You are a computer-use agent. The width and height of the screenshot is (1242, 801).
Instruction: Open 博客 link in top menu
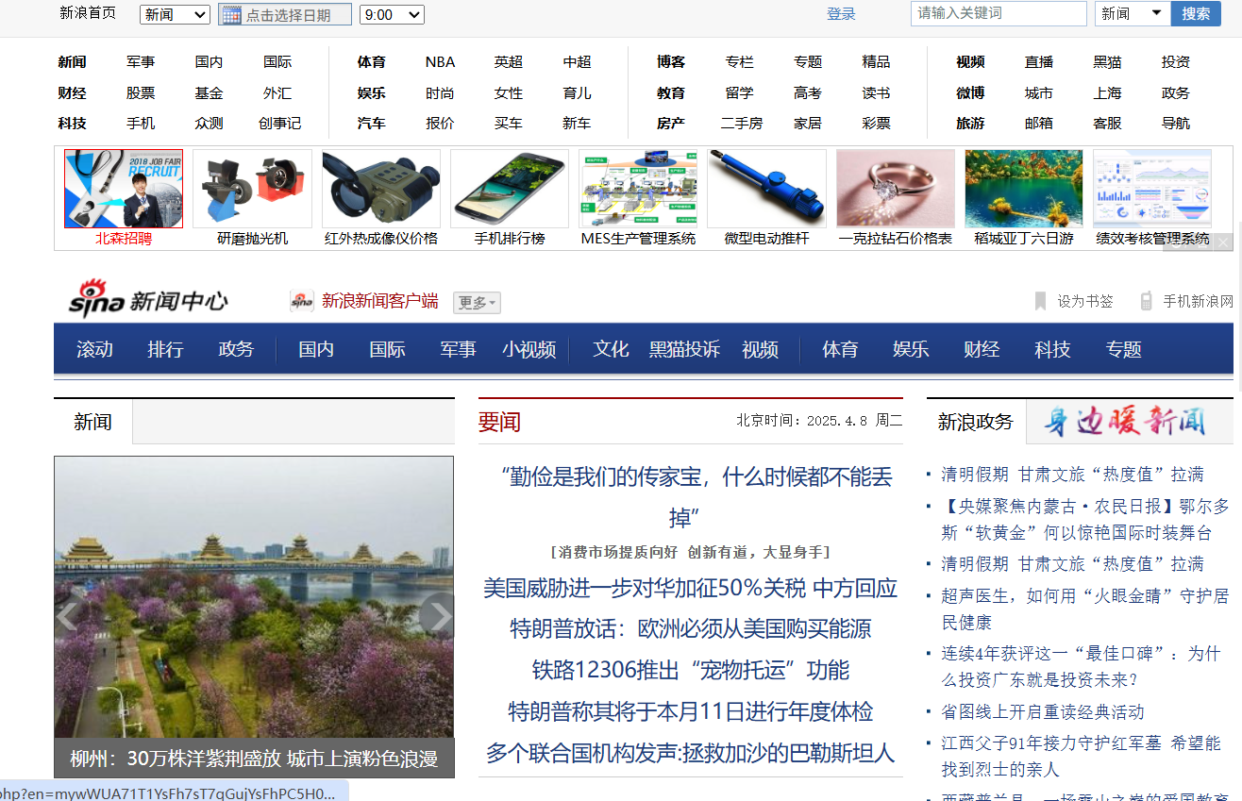coord(671,61)
